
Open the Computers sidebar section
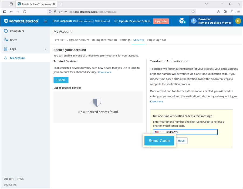point(17,31)
